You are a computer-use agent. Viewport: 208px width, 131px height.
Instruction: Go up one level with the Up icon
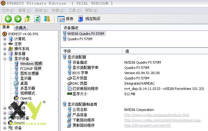tap(28, 19)
